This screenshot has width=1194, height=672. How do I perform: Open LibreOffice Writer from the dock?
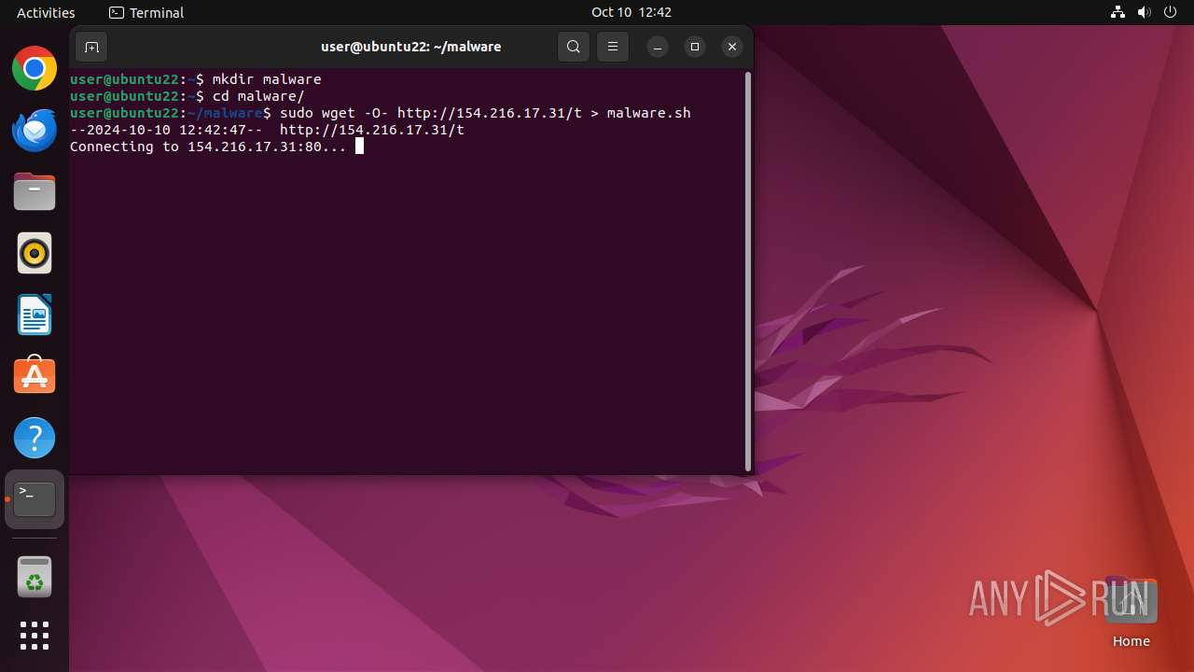35,315
